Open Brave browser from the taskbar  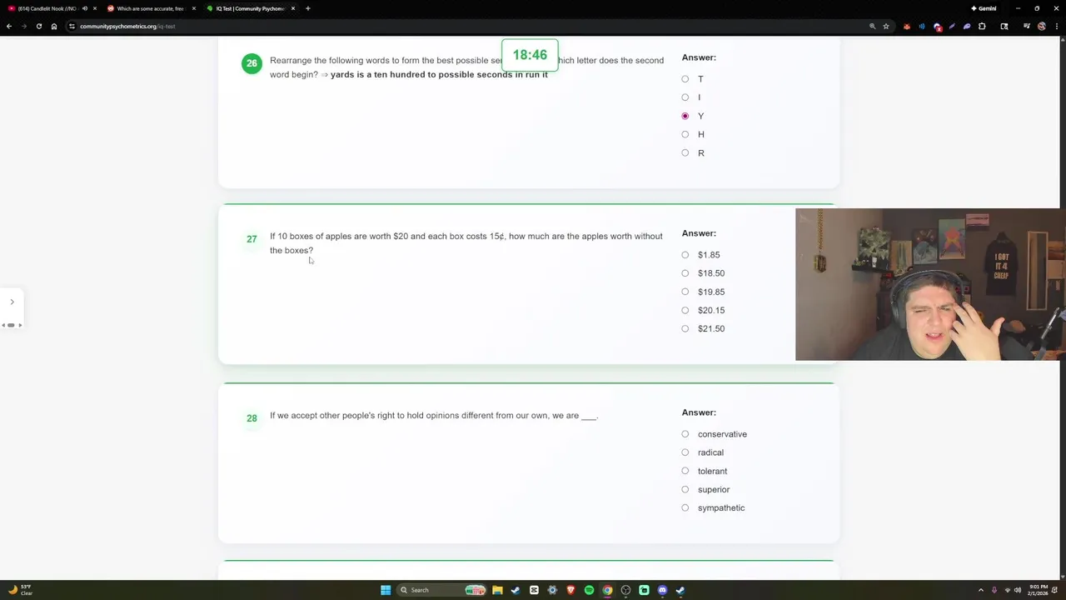click(x=570, y=590)
